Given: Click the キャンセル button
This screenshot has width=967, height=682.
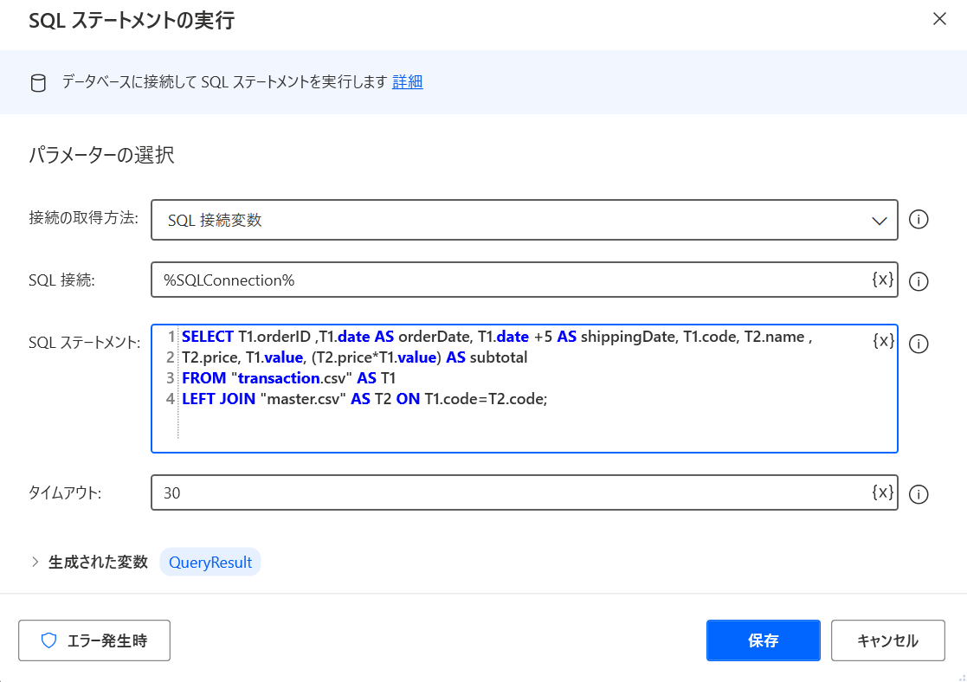Looking at the screenshot, I should point(887,640).
